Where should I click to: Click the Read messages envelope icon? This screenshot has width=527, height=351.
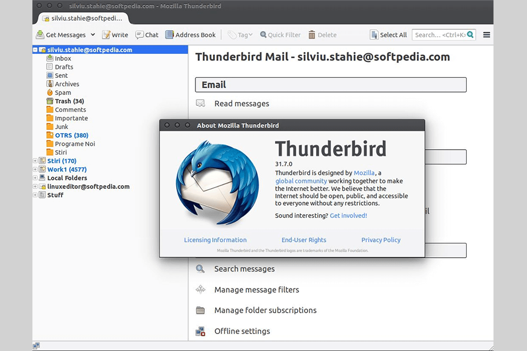tap(200, 103)
